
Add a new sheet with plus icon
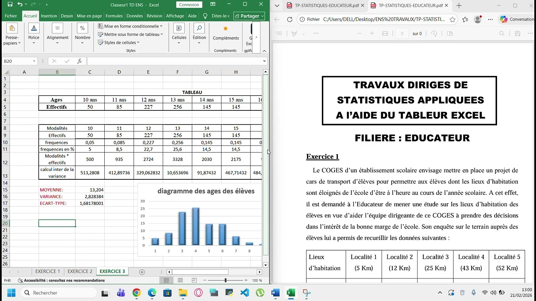tap(142, 272)
